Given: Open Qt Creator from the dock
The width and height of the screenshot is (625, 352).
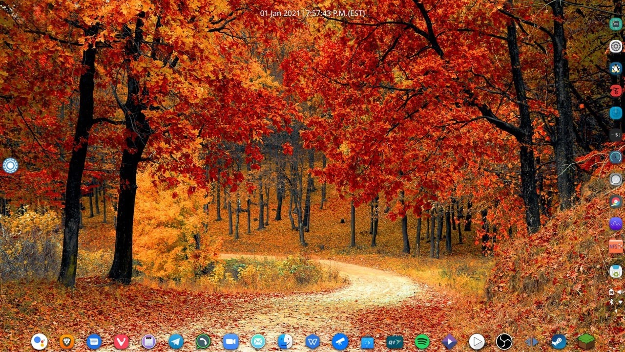Looking at the screenshot, I should (x=395, y=341).
